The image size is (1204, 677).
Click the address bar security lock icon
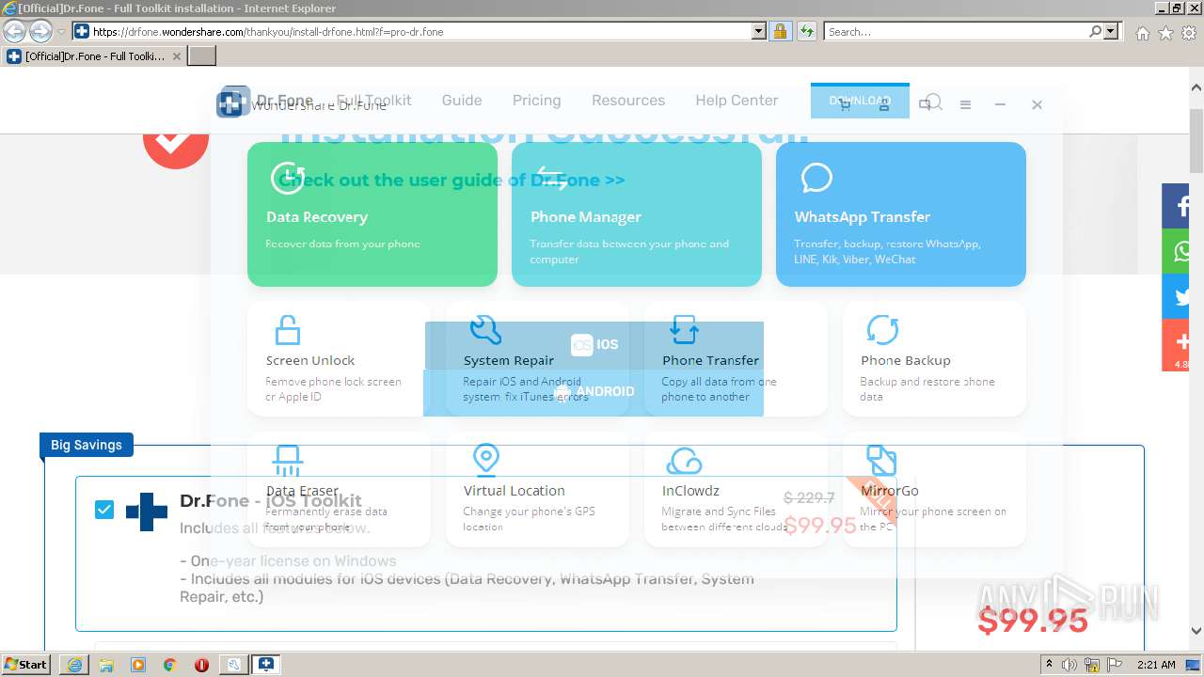click(x=780, y=31)
